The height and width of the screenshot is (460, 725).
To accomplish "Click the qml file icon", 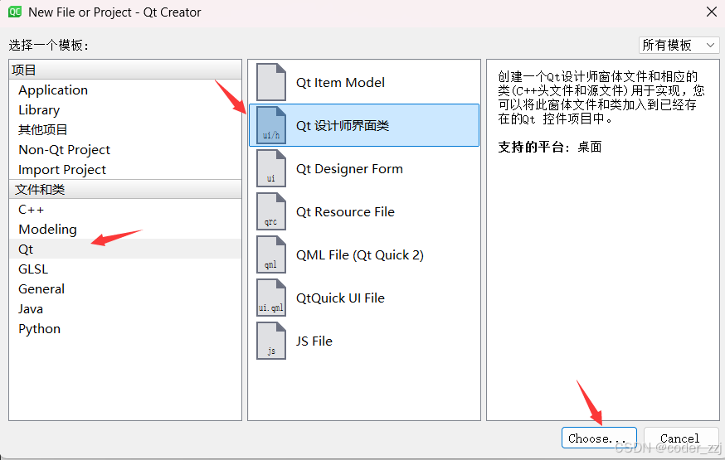I will tap(271, 254).
